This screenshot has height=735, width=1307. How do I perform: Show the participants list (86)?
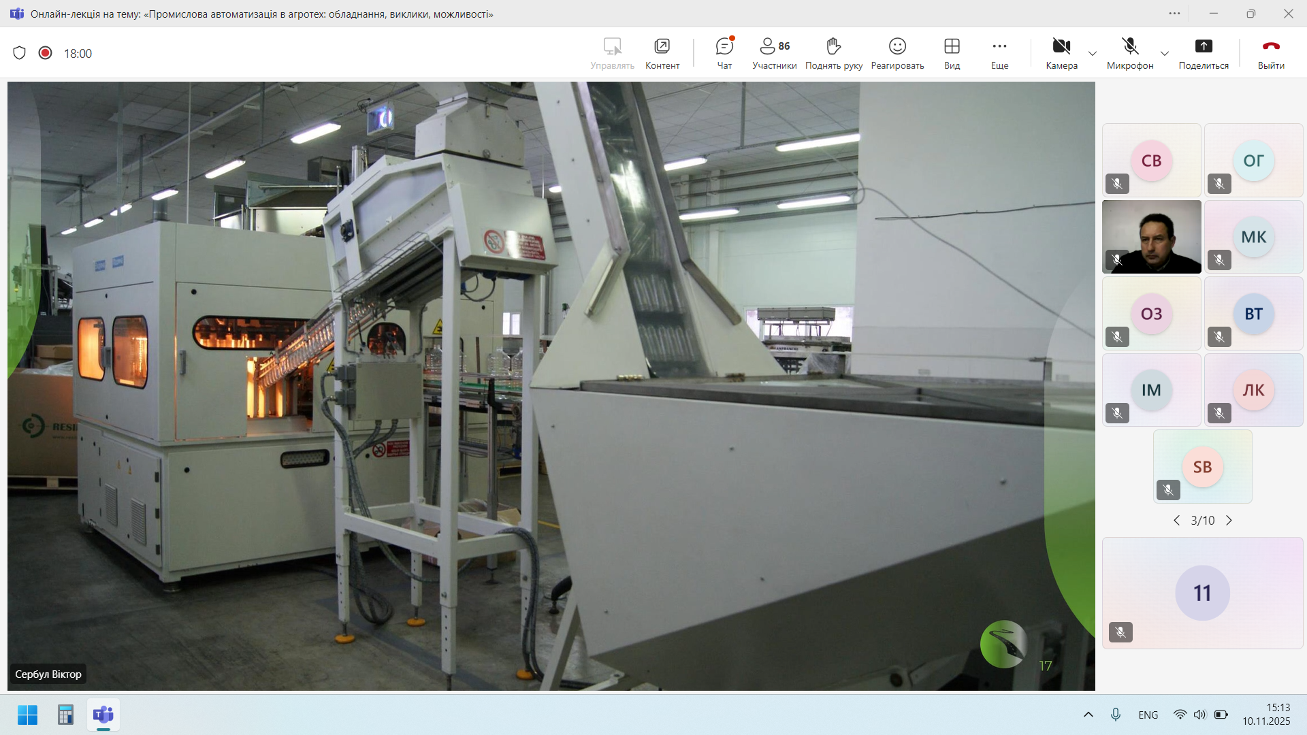click(x=774, y=53)
